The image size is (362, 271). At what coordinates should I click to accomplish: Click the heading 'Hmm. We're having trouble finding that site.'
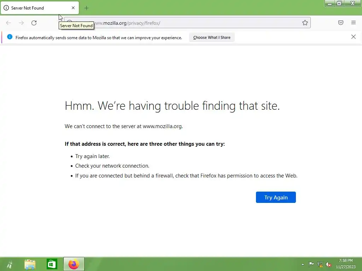coord(172,106)
